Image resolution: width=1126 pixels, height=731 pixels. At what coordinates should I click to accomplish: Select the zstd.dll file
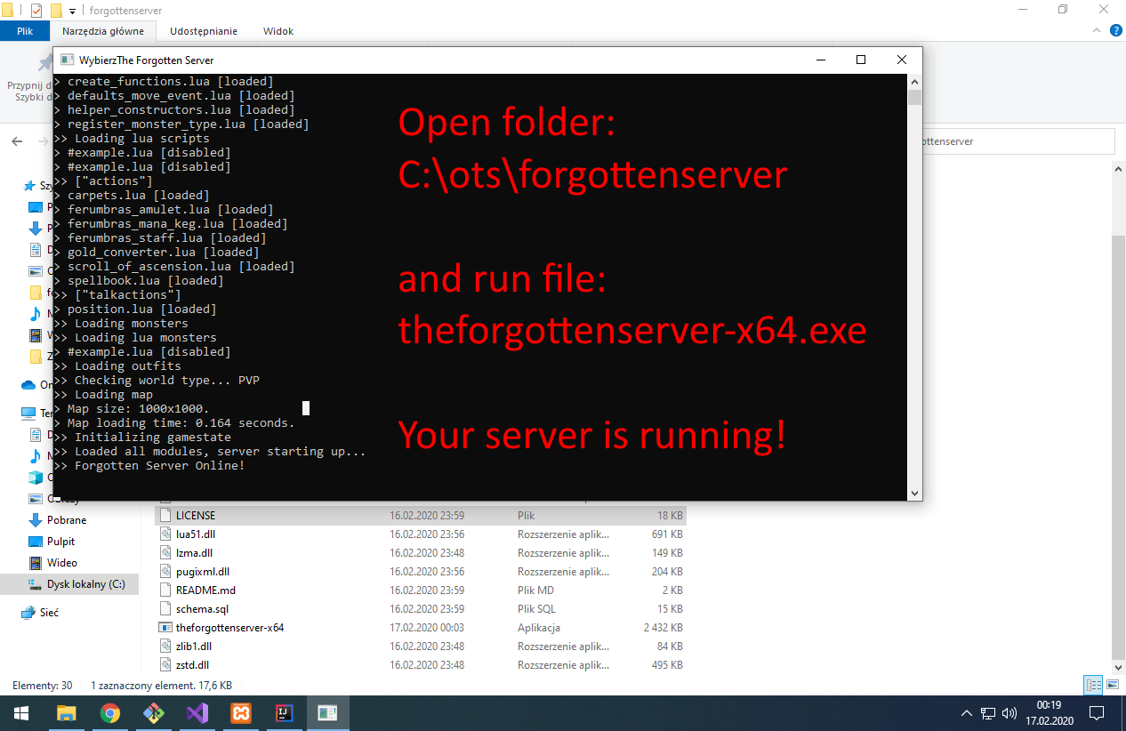(192, 665)
